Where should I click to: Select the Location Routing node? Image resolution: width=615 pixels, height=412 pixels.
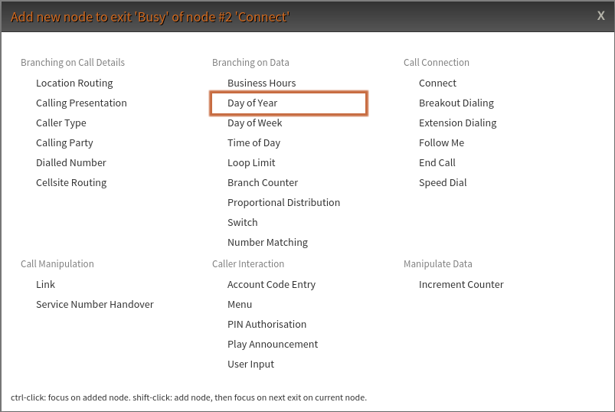[74, 83]
